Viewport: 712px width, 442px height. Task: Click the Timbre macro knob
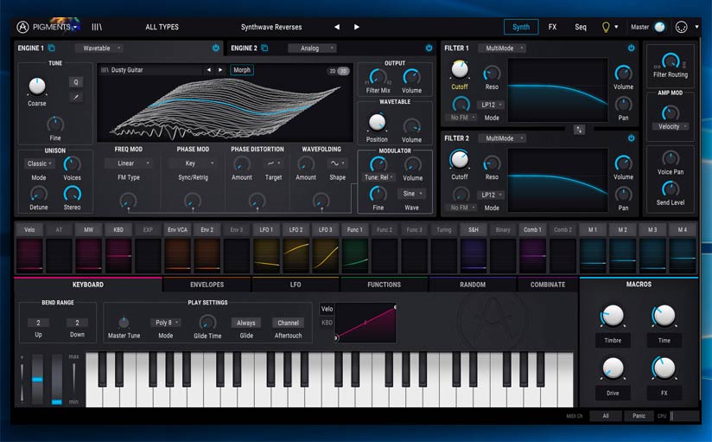tap(613, 315)
